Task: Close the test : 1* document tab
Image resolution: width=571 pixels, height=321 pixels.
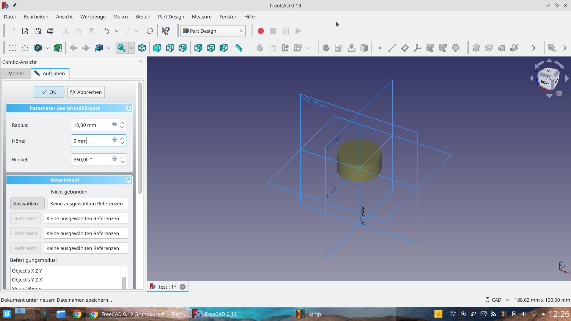Action: (182, 287)
